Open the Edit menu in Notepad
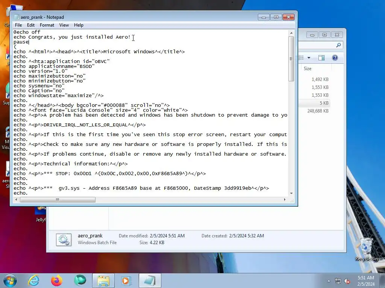 [x=31, y=25]
